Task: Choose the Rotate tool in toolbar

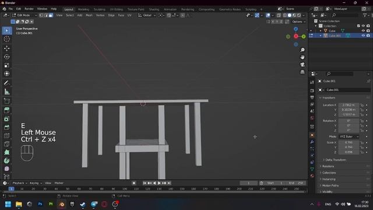Action: coord(6,57)
